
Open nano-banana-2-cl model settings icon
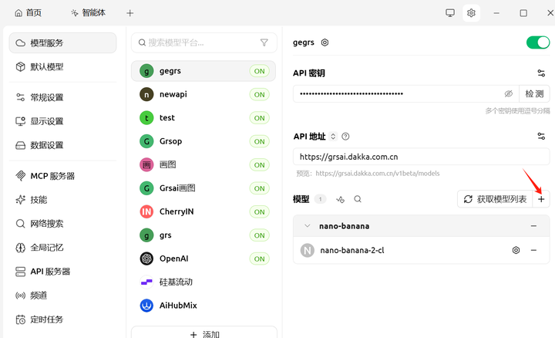click(x=516, y=250)
